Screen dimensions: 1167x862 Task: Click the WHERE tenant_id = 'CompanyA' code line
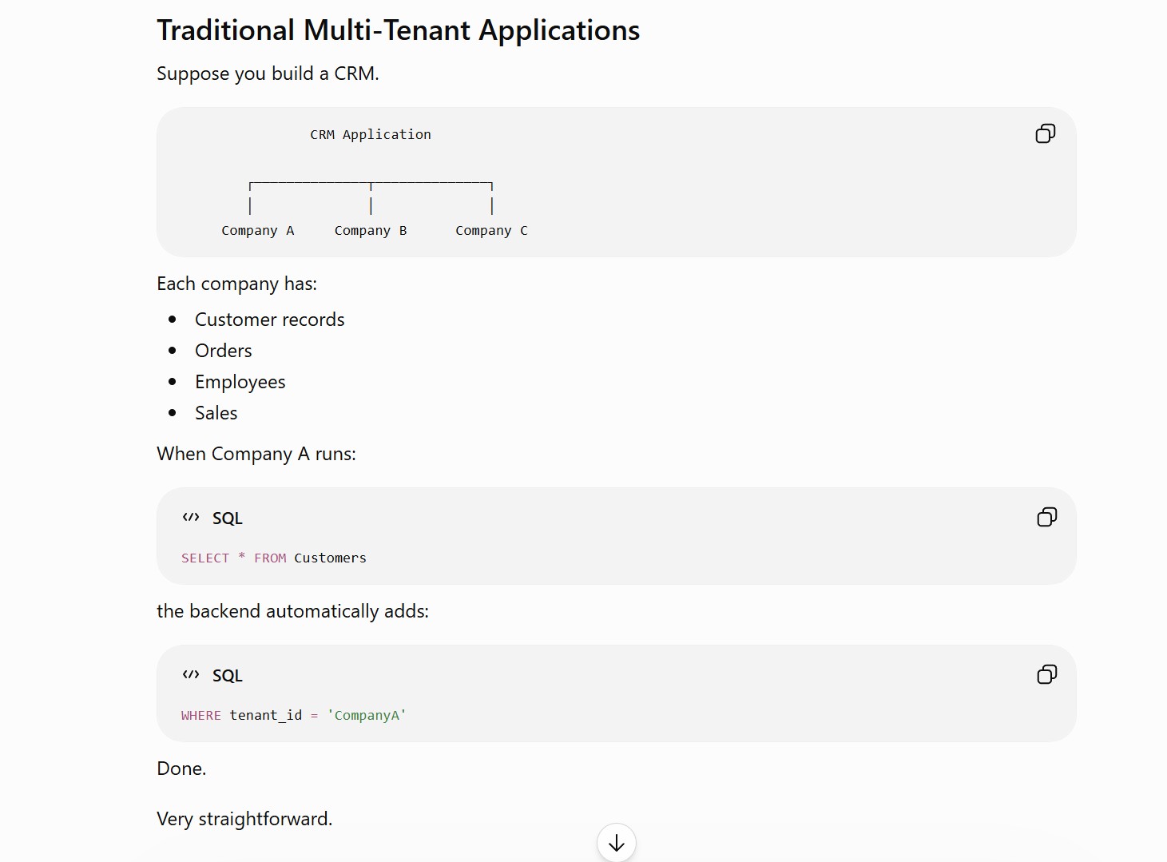[294, 715]
